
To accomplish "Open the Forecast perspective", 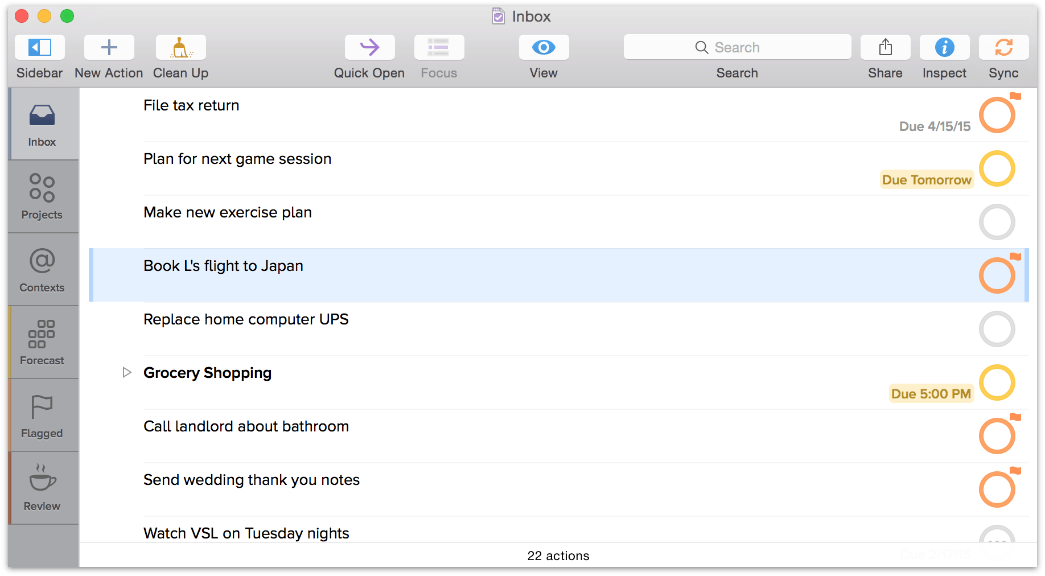I will pyautogui.click(x=43, y=343).
